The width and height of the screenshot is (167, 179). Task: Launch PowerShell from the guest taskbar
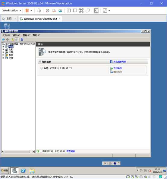tap(23, 171)
